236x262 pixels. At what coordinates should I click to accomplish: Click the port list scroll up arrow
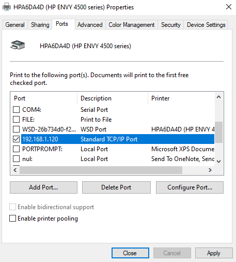[218, 97]
